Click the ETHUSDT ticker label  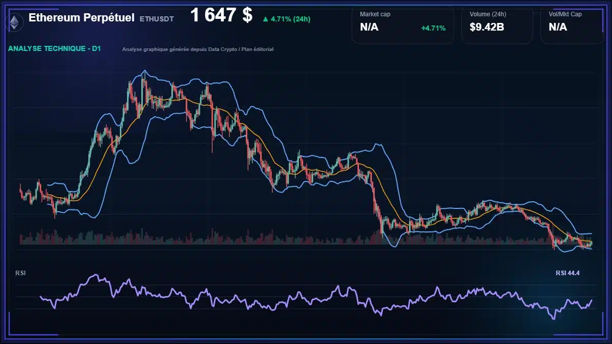point(157,19)
